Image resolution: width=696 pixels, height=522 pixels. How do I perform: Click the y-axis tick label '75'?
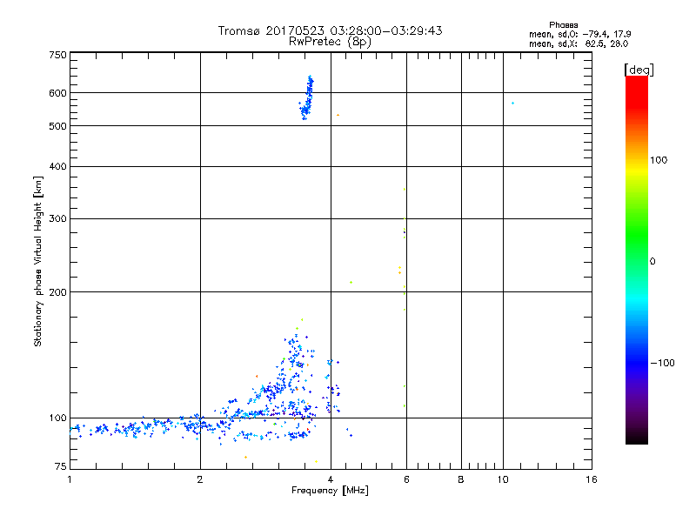click(x=61, y=466)
